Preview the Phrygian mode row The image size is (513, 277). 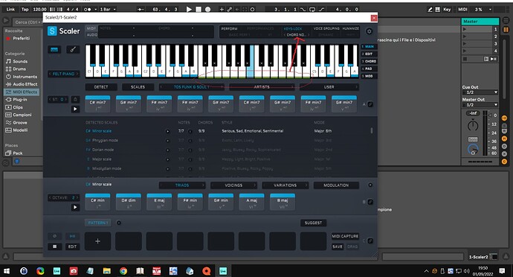coord(167,141)
